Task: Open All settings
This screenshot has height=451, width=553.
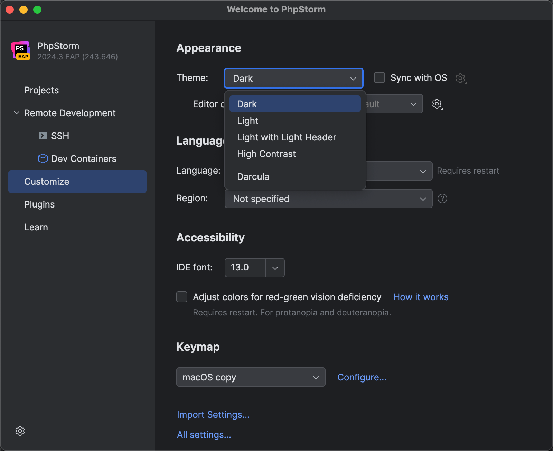Action: (204, 435)
